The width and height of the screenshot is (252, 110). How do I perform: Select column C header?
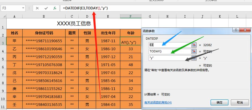point(72,16)
